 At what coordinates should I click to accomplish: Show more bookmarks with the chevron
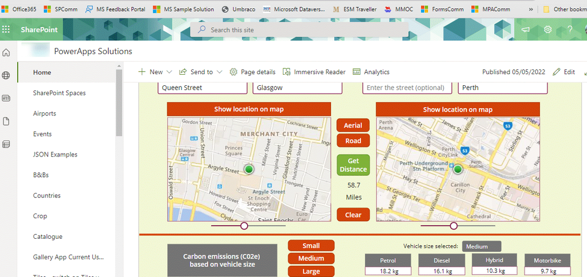tap(531, 9)
